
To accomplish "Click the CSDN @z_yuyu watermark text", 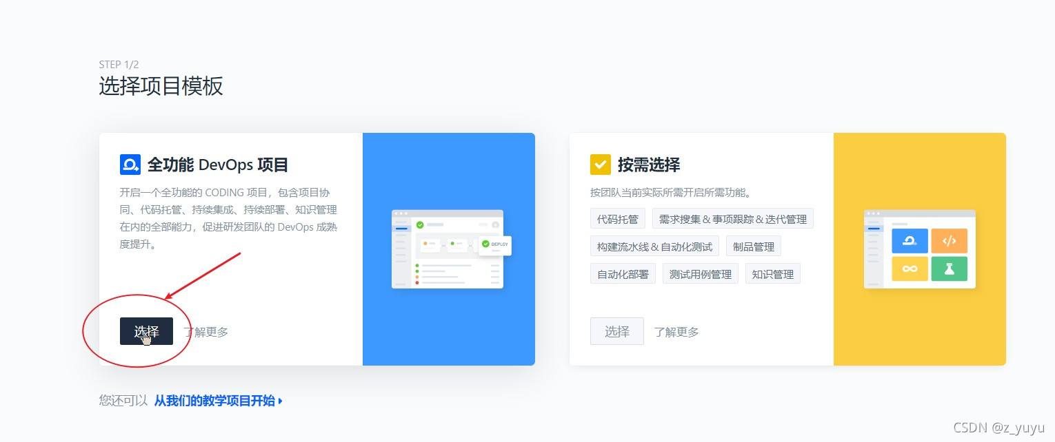I will 999,426.
